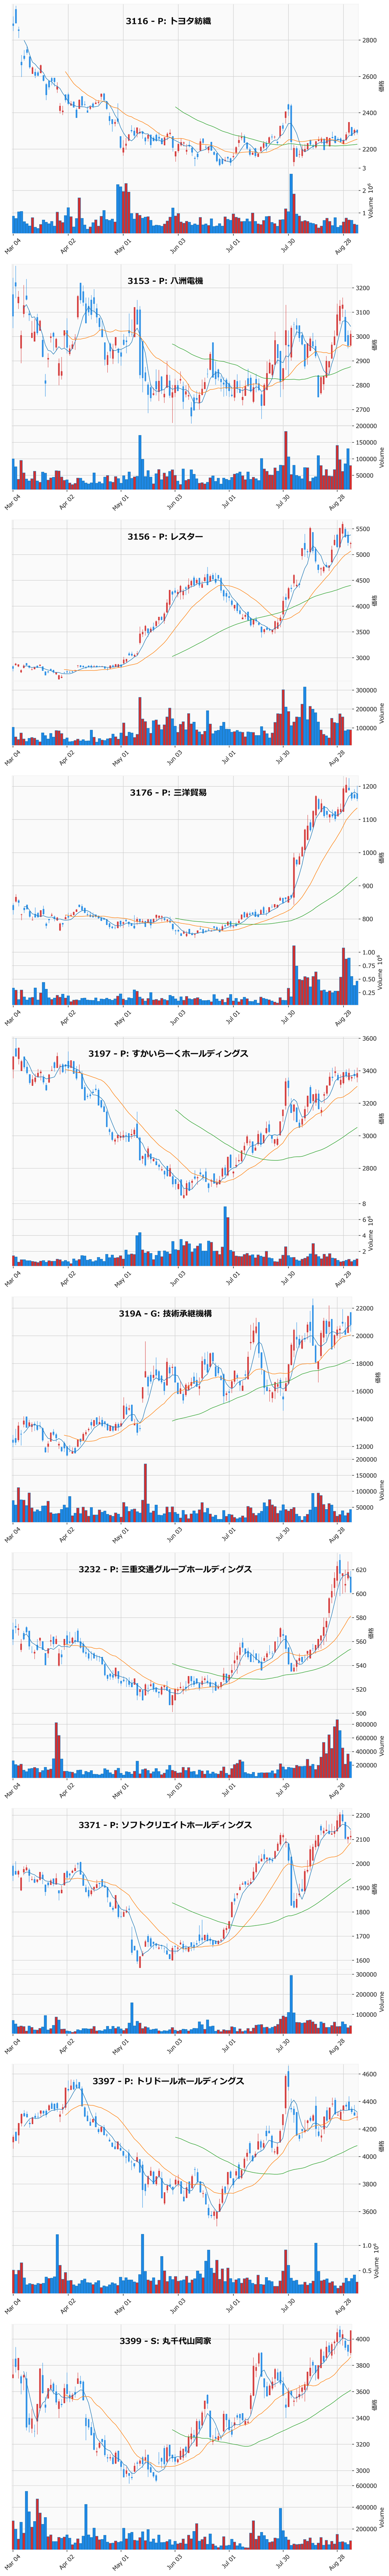Click the chart title 3116 - P: トヨタ紡織
The image size is (389, 2576).
click(x=168, y=21)
